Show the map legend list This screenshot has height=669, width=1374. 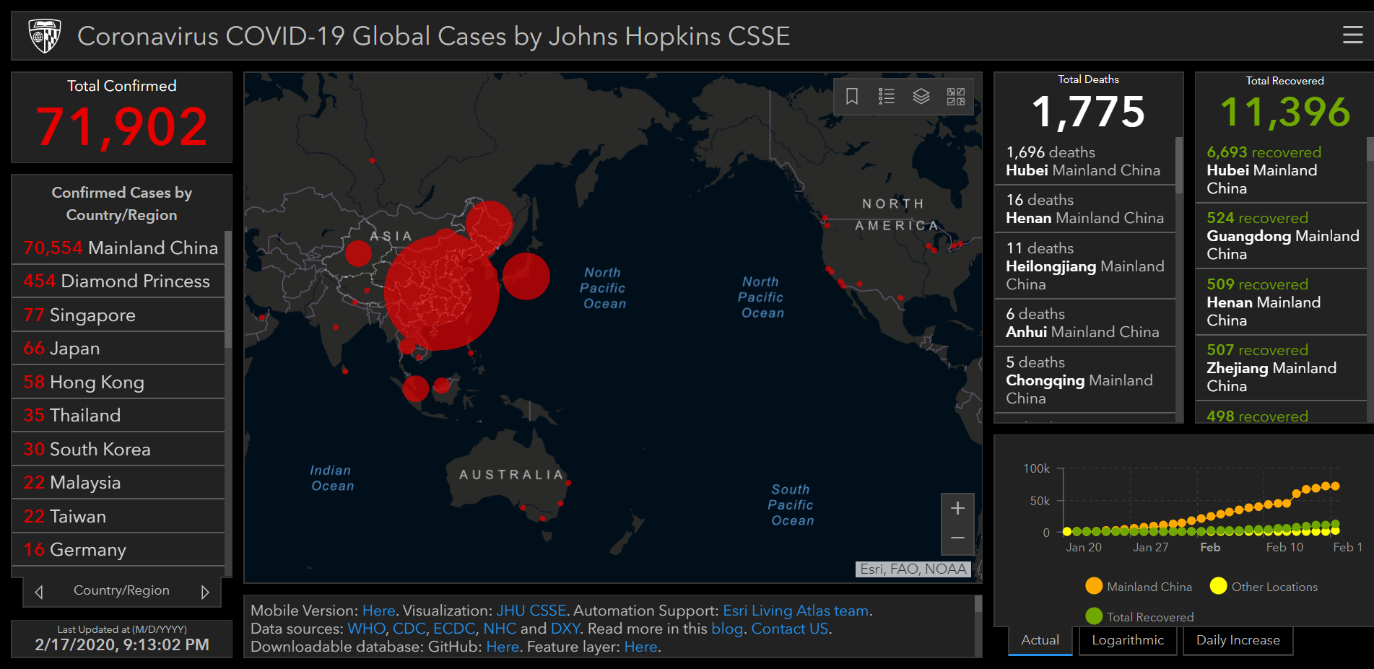pos(887,96)
